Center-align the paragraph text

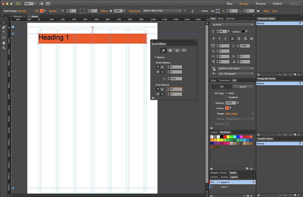(x=238, y=39)
